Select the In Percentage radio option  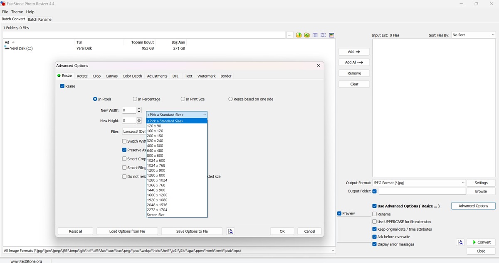[x=135, y=99]
